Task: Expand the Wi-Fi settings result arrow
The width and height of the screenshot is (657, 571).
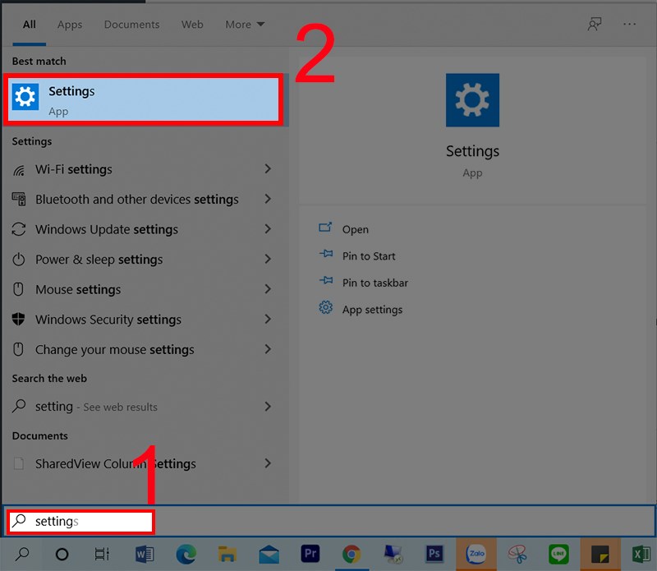Action: pos(268,169)
